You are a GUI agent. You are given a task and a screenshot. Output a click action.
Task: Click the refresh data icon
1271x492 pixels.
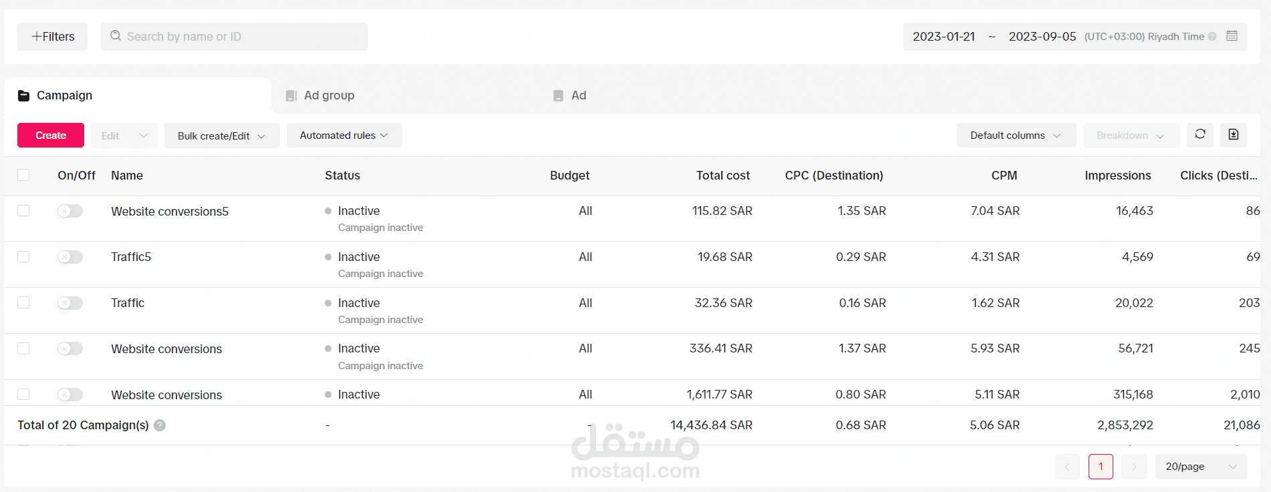(x=1200, y=135)
